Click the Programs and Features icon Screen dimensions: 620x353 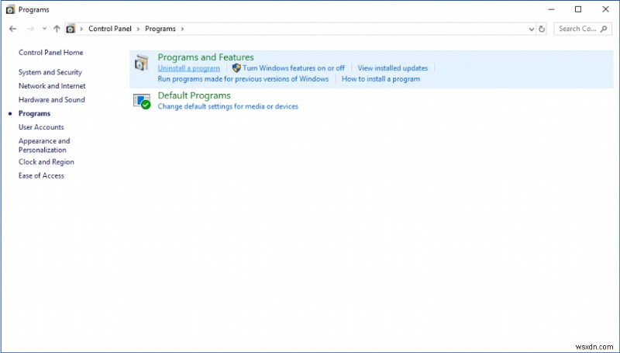coord(141,63)
